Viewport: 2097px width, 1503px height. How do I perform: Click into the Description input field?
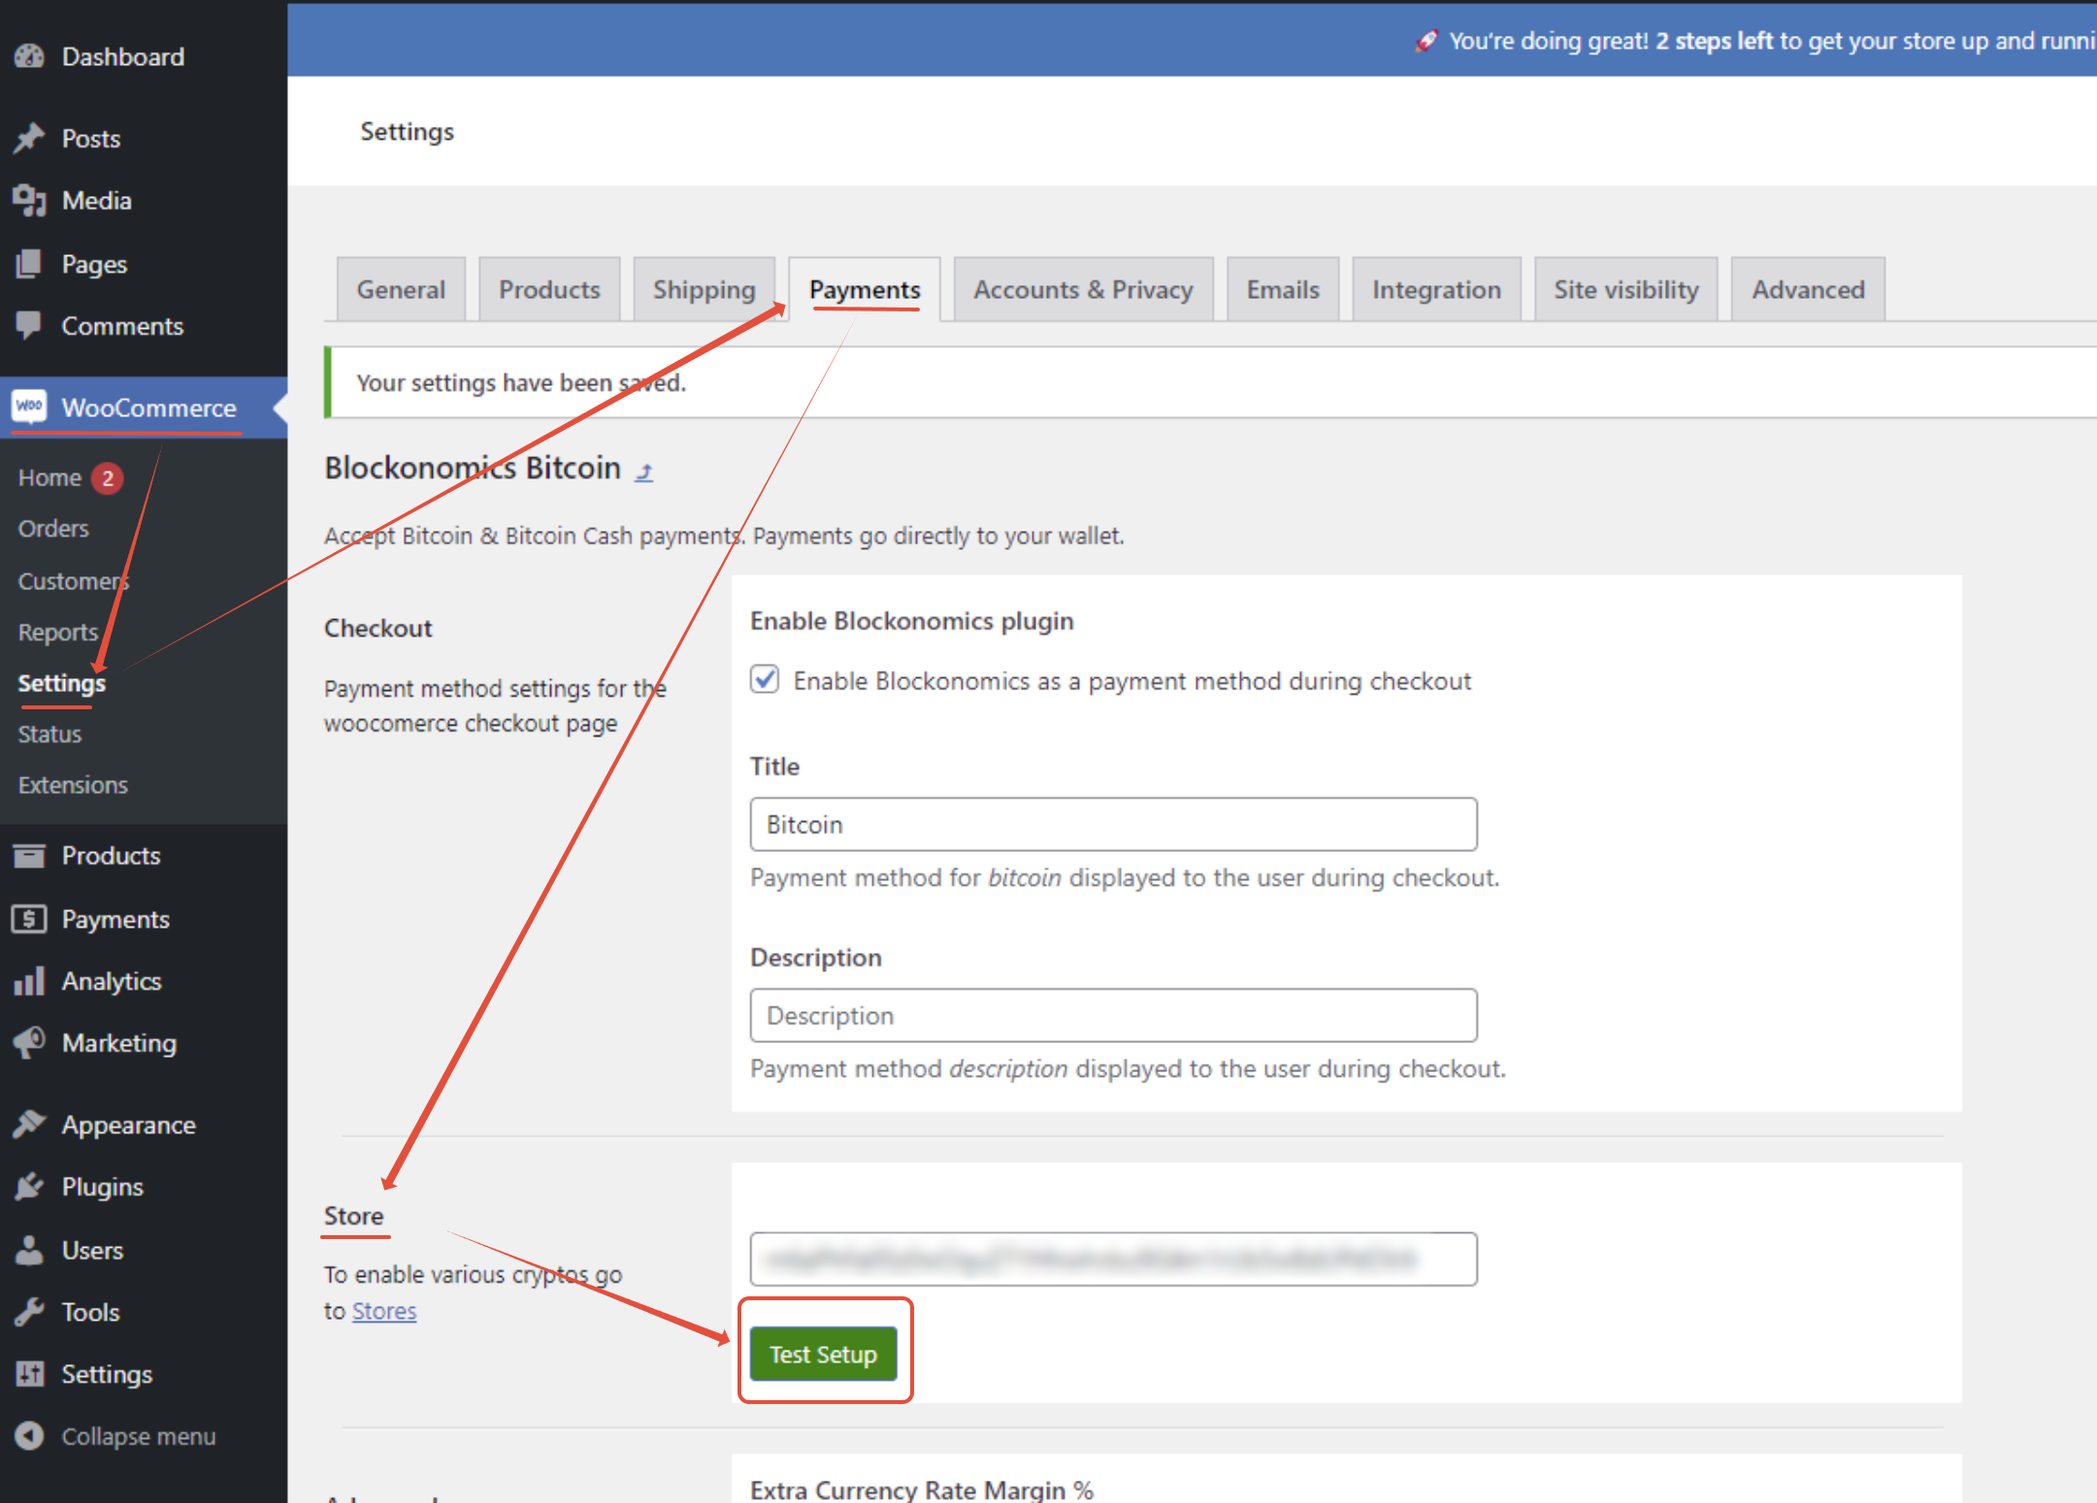pos(1113,1015)
